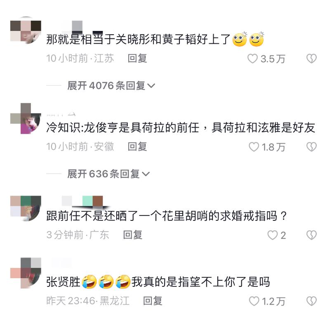Reply to the Anhui comment about 龙俊亨

click(137, 147)
